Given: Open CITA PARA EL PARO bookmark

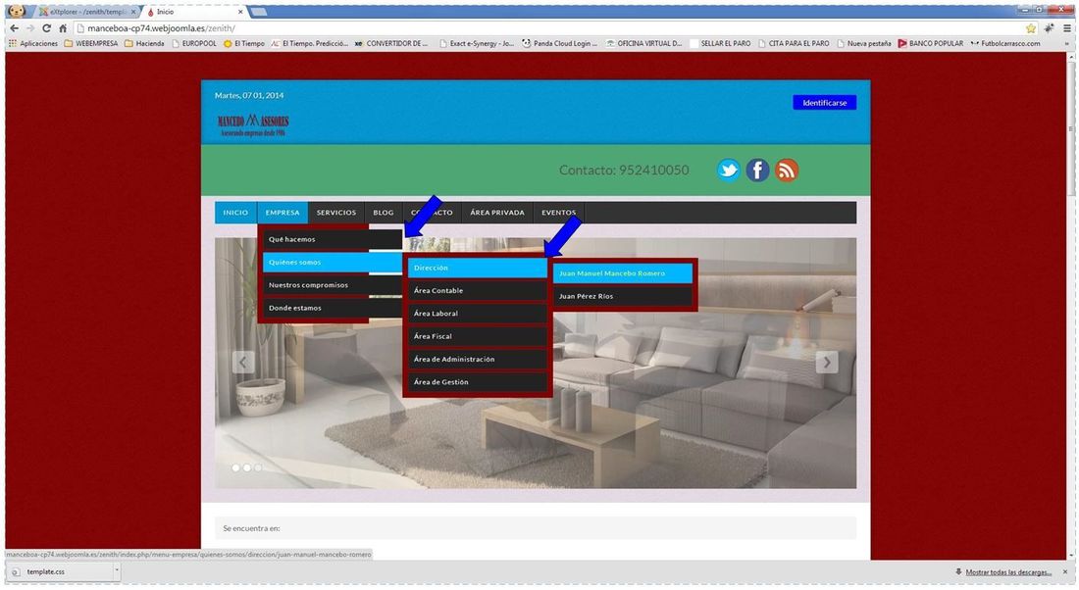Looking at the screenshot, I should pos(794,43).
